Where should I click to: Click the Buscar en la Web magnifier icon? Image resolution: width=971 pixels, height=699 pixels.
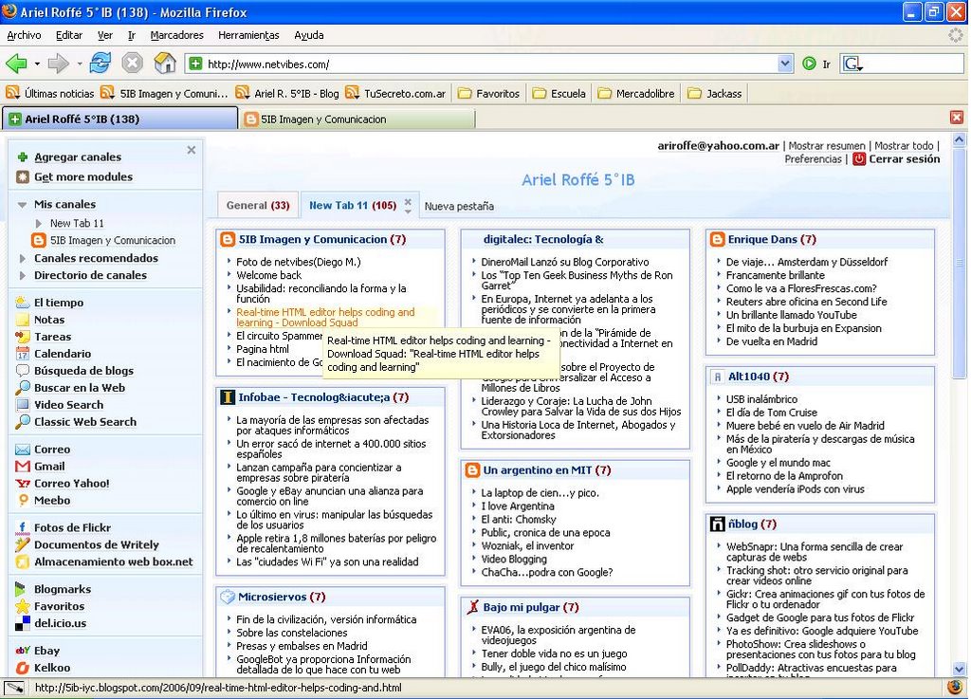(x=23, y=388)
